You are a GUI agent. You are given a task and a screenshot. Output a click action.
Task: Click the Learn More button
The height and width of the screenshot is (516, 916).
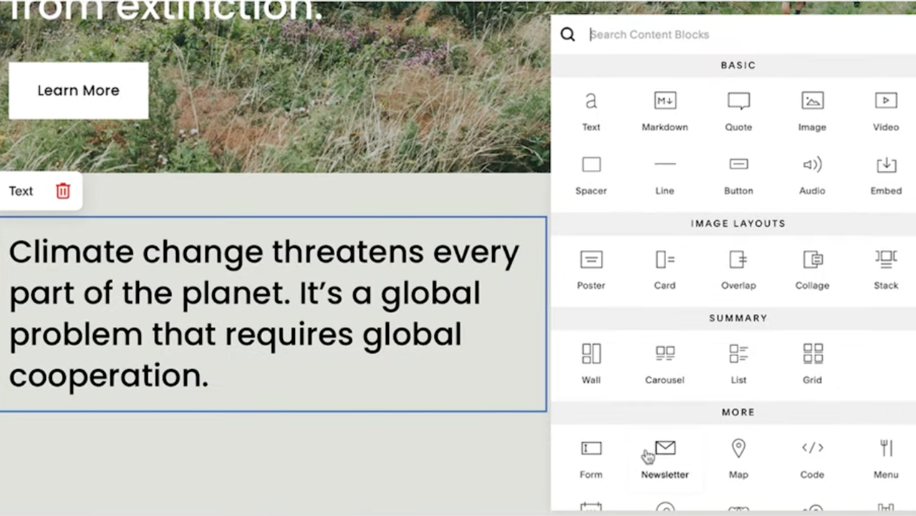pyautogui.click(x=79, y=90)
